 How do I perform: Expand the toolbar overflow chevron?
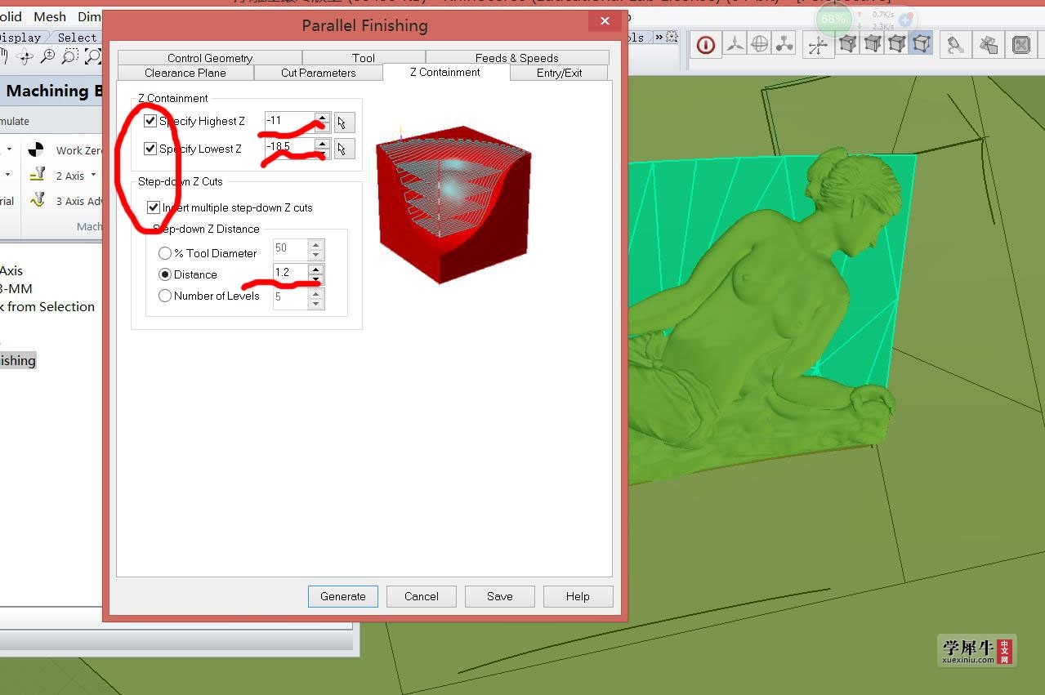(x=659, y=37)
